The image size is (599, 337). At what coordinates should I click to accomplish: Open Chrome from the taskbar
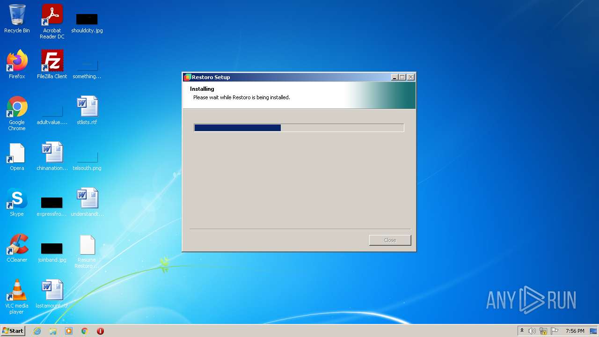pyautogui.click(x=85, y=331)
